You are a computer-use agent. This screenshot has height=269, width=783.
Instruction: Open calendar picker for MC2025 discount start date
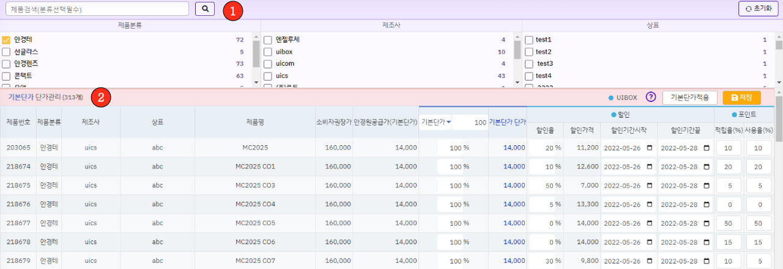pos(649,148)
